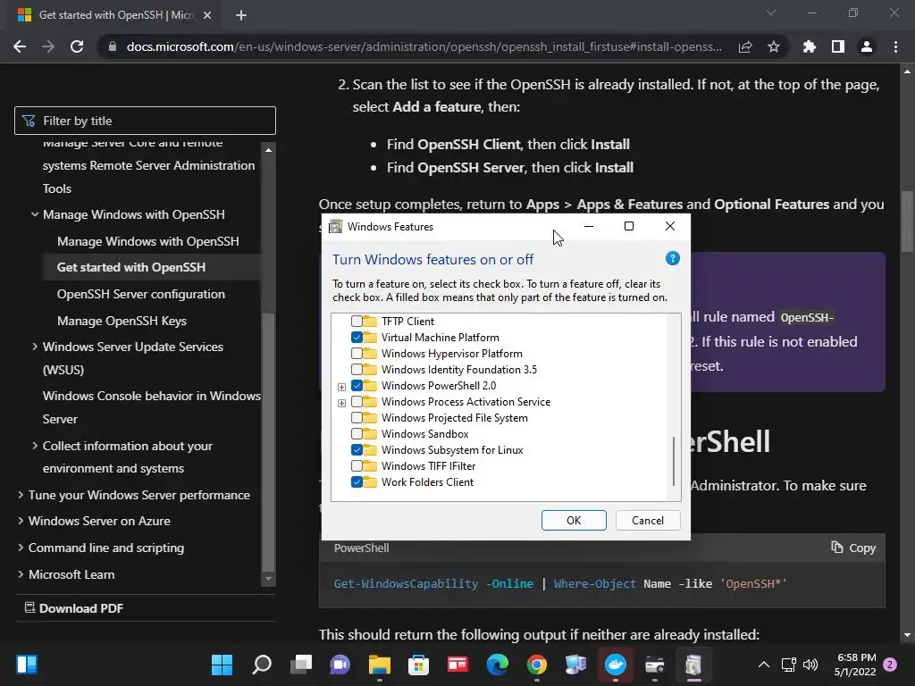Image resolution: width=915 pixels, height=686 pixels.
Task: Check Windows Process Activation Service
Action: pyautogui.click(x=357, y=402)
